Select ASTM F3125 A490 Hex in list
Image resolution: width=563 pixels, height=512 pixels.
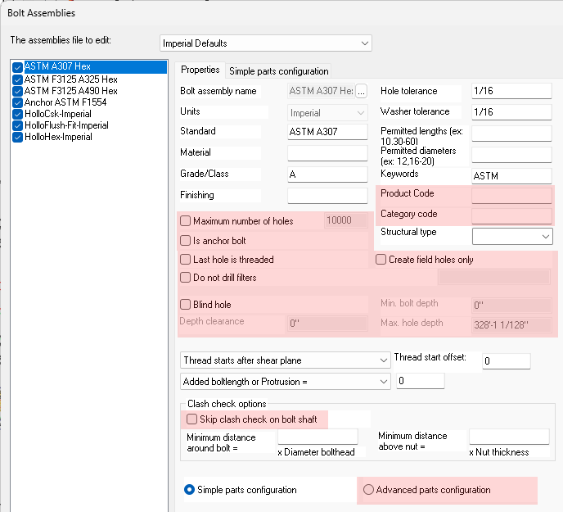click(70, 91)
